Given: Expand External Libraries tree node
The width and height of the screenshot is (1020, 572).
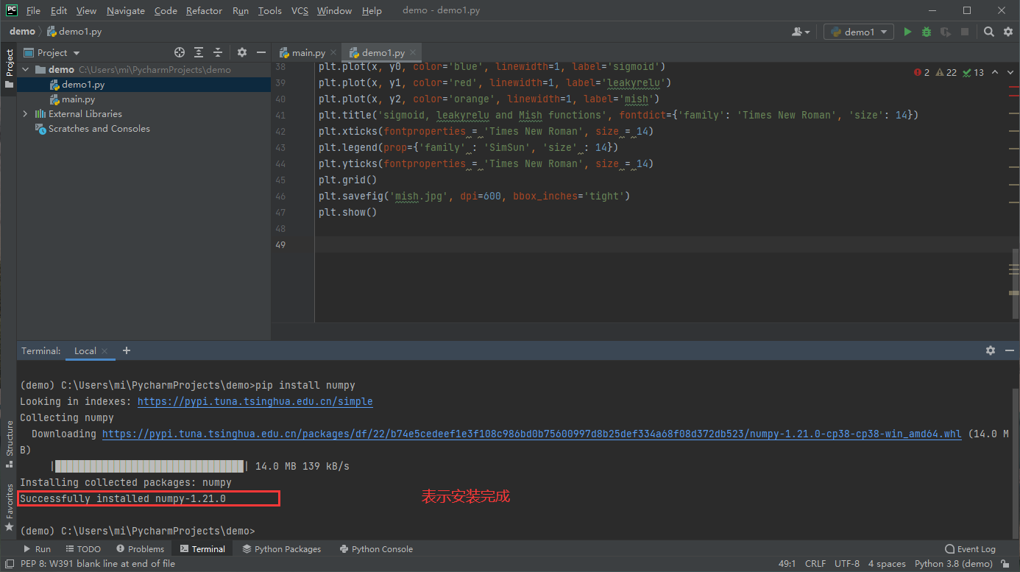Looking at the screenshot, I should pos(26,114).
